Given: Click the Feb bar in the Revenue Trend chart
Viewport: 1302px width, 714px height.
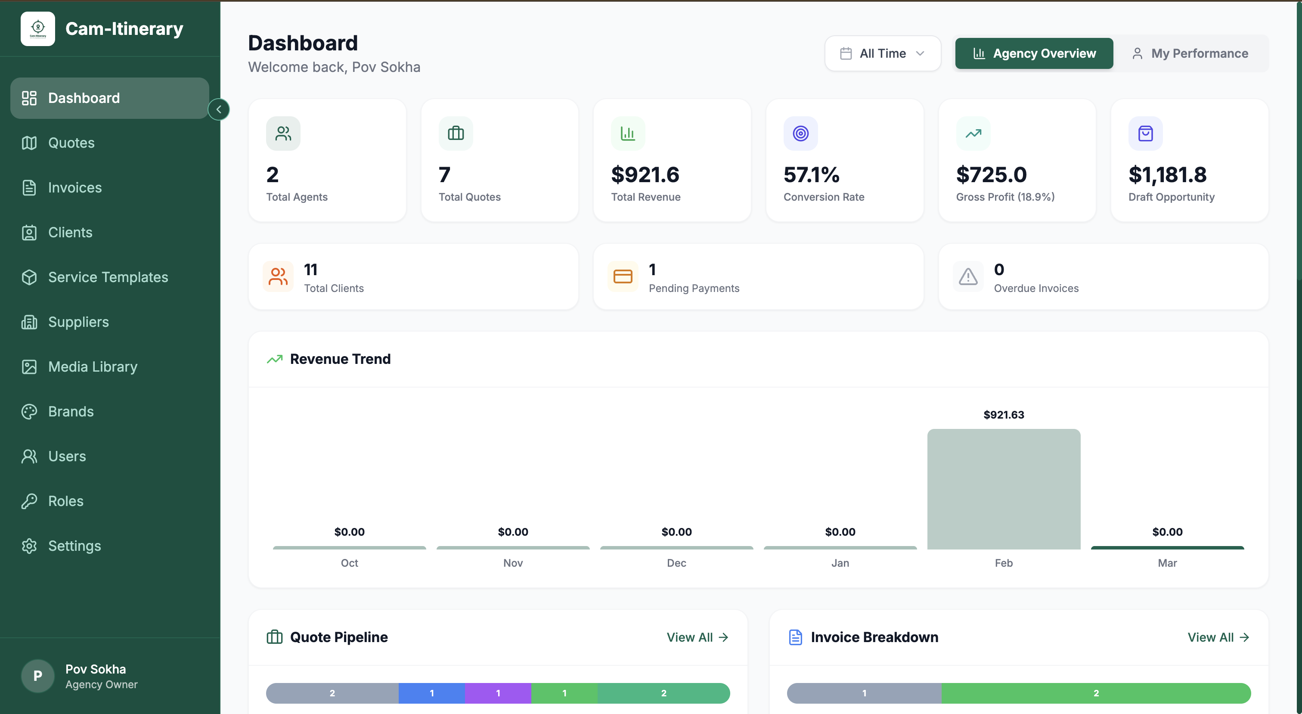Looking at the screenshot, I should click(x=1003, y=488).
